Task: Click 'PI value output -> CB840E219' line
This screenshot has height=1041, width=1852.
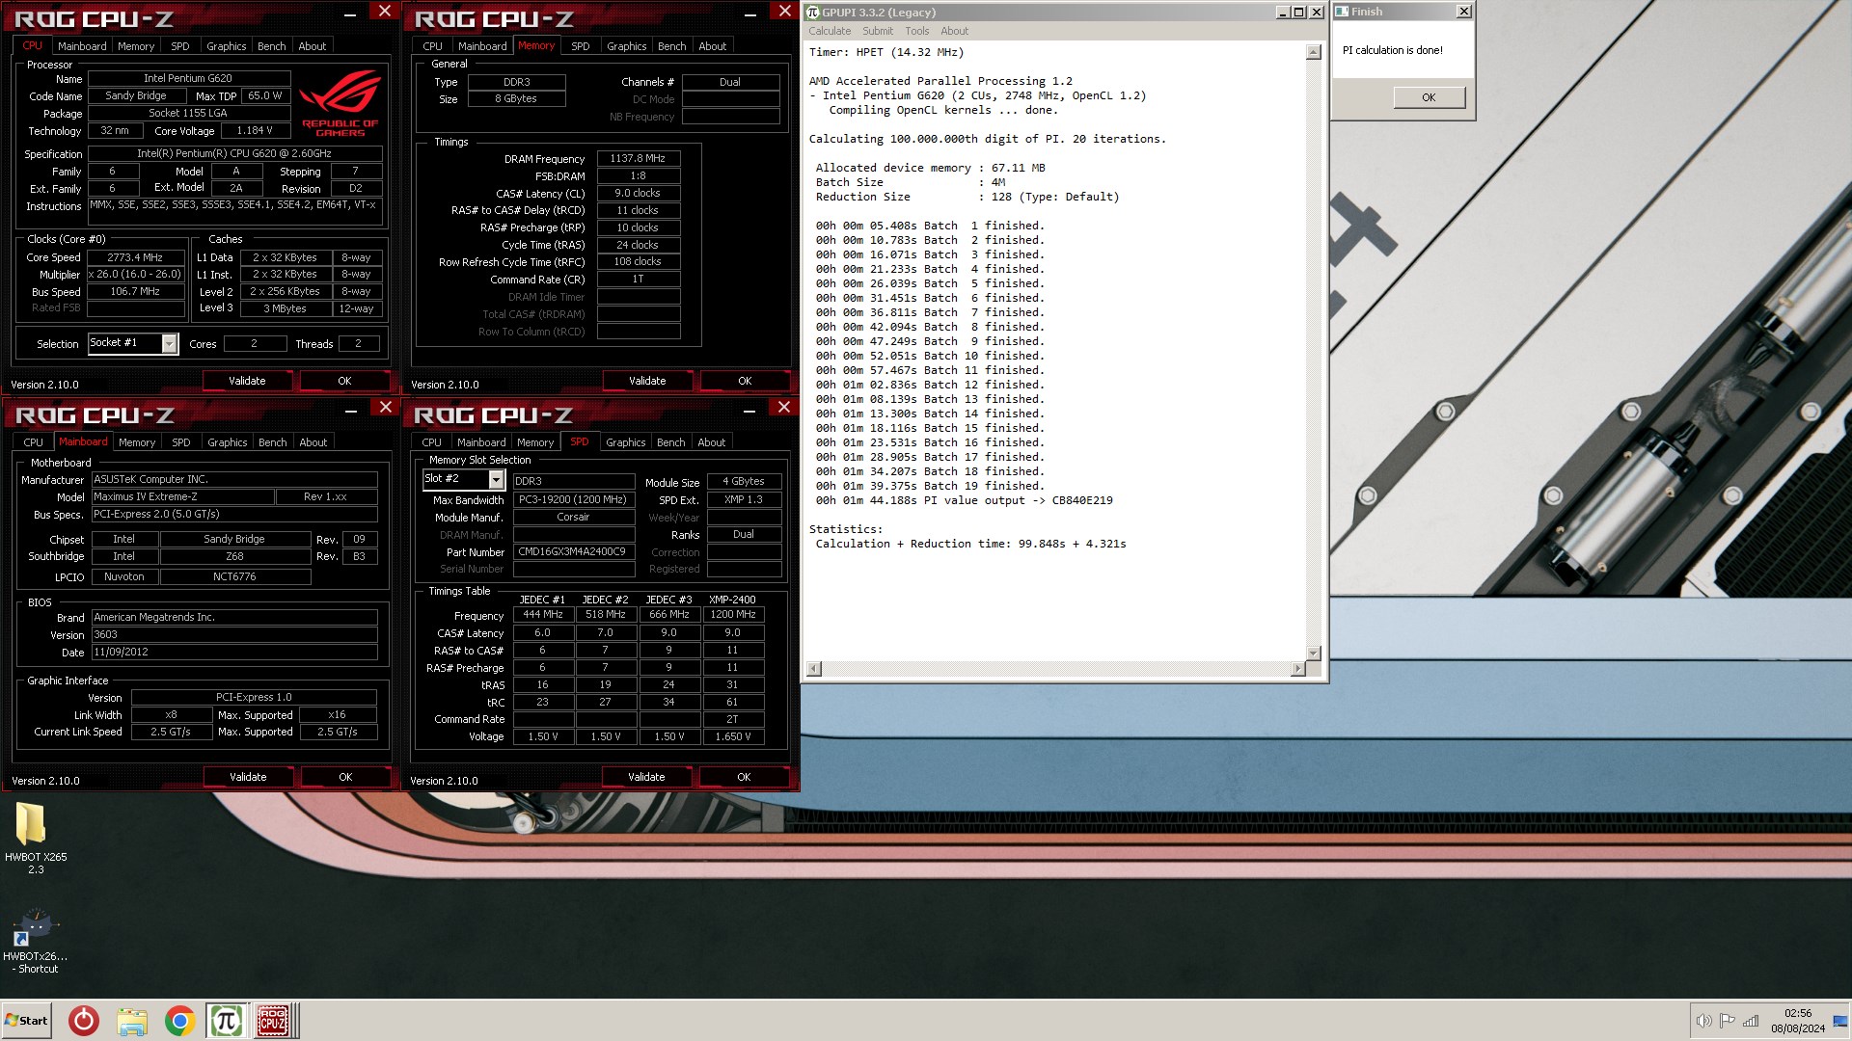Action: (x=965, y=501)
